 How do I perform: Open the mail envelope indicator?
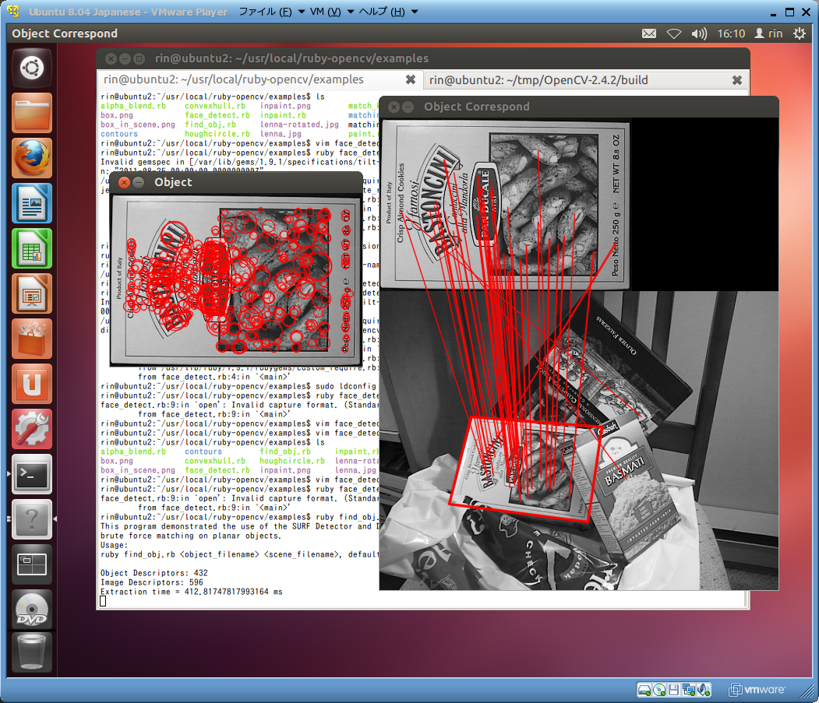click(x=648, y=34)
